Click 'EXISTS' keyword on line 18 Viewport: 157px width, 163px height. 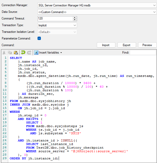(32, 119)
